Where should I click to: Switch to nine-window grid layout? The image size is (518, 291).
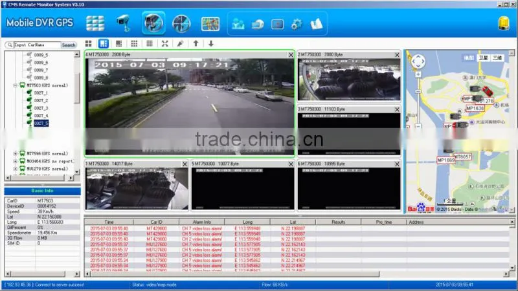click(x=134, y=43)
